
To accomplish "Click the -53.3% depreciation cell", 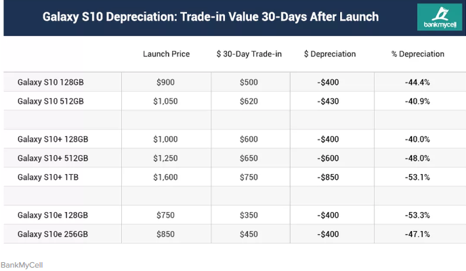I will (417, 215).
